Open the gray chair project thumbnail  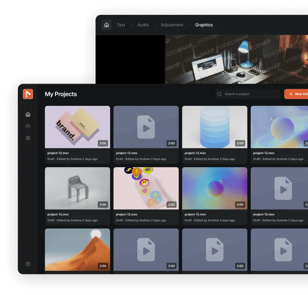77,188
